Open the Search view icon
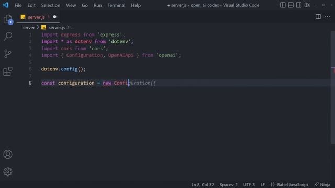This screenshot has width=335, height=188. [x=8, y=36]
